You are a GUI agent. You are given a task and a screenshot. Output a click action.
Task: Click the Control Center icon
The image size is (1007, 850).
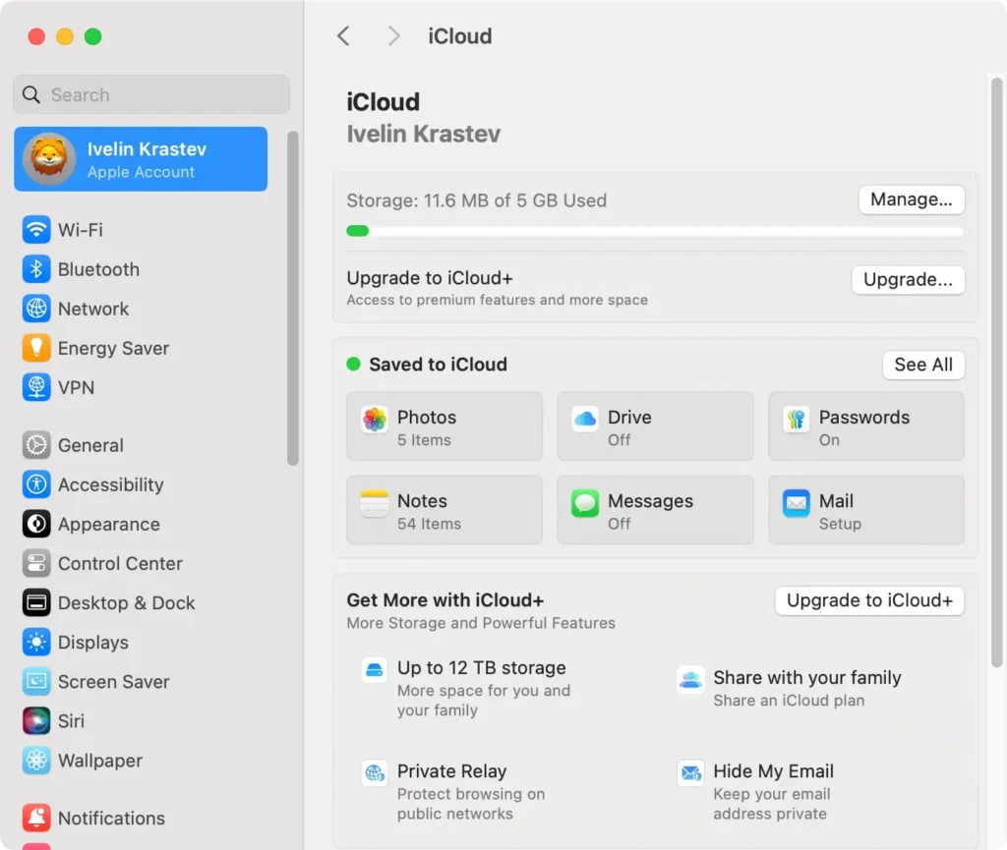click(36, 563)
